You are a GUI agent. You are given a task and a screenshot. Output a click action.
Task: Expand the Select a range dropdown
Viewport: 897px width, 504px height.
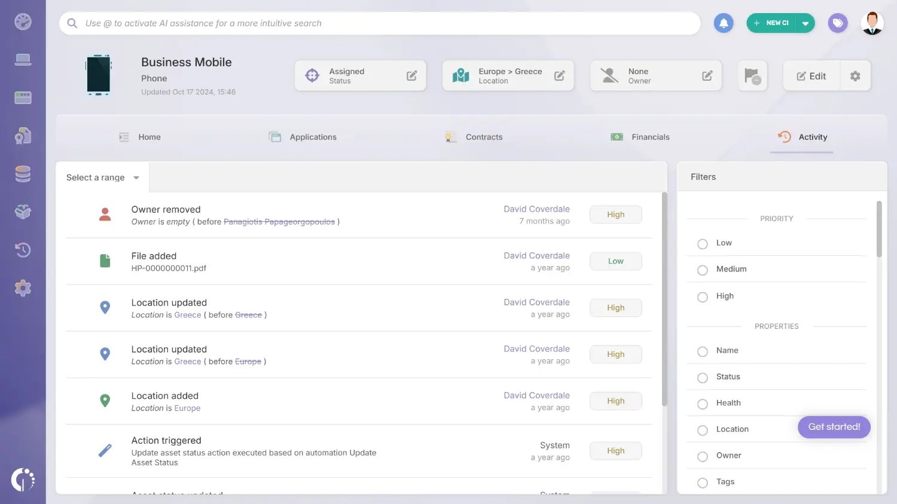102,178
